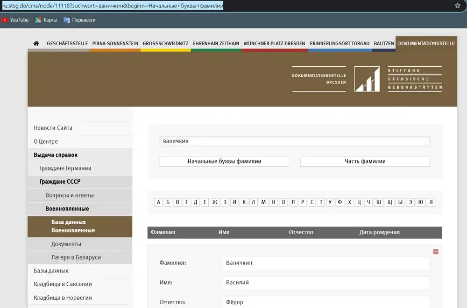Filter by letter Г
This screenshot has width=467, height=308.
pyautogui.click(x=187, y=202)
